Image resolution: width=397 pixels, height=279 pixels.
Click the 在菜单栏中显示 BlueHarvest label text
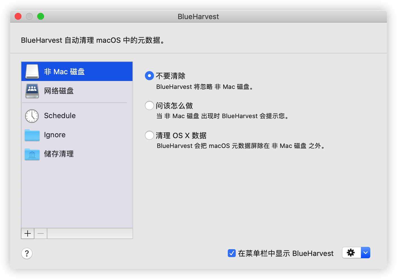(286, 253)
